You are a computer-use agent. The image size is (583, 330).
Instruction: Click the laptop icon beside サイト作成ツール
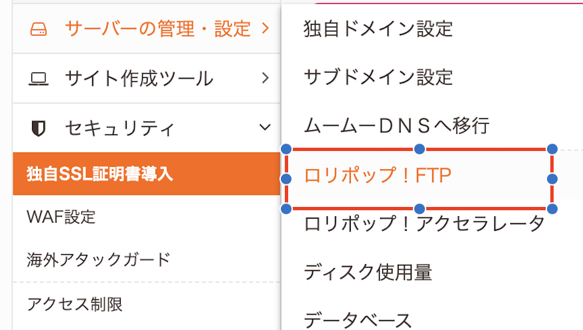39,79
